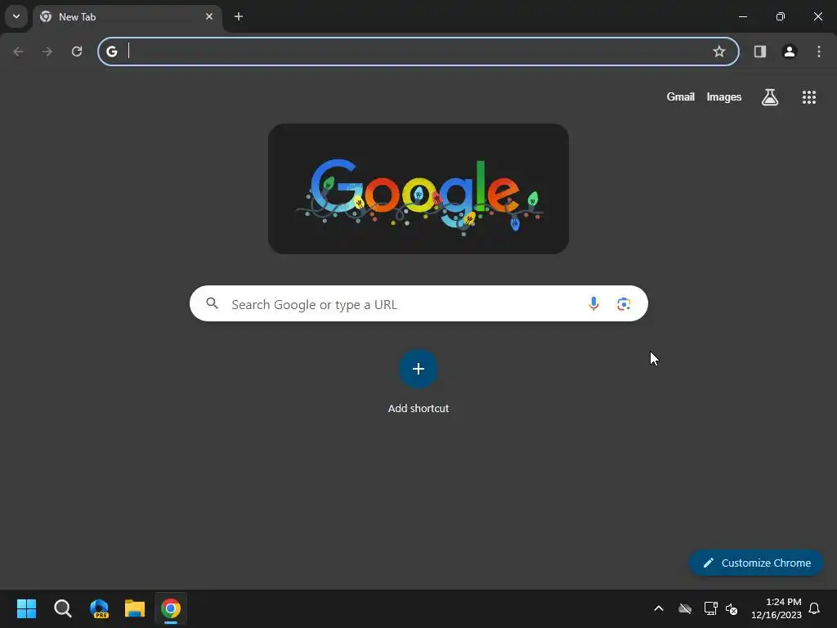837x628 pixels.
Task: Close the New Tab tab
Action: pos(209,16)
